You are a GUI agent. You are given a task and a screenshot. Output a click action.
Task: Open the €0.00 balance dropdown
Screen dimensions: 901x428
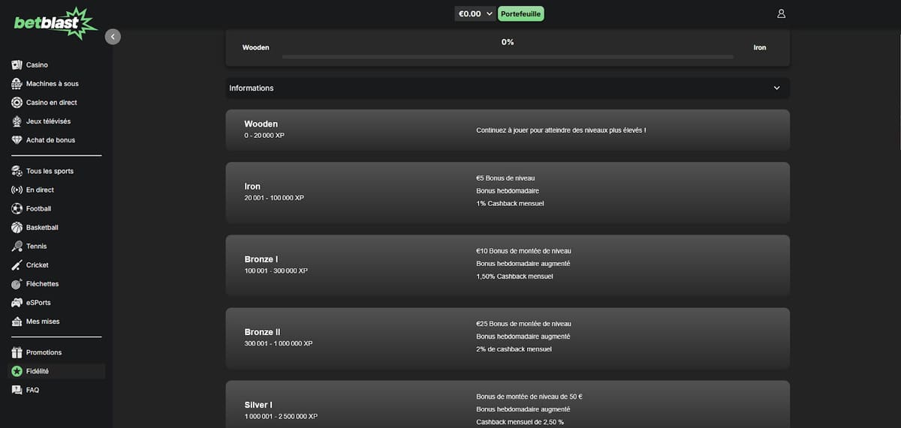[x=475, y=13]
